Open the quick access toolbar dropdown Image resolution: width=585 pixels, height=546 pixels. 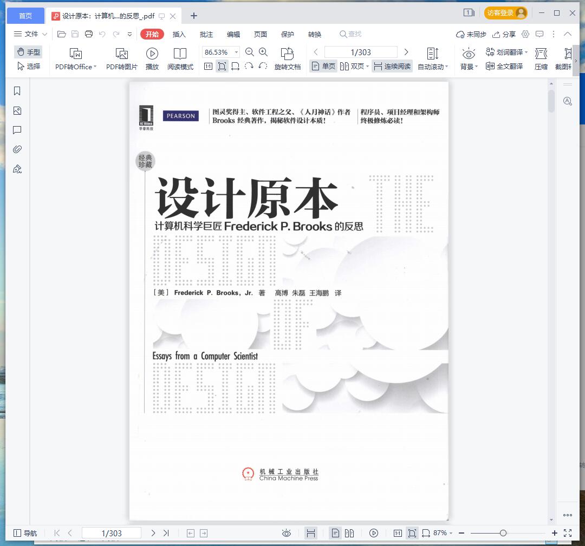pyautogui.click(x=130, y=34)
